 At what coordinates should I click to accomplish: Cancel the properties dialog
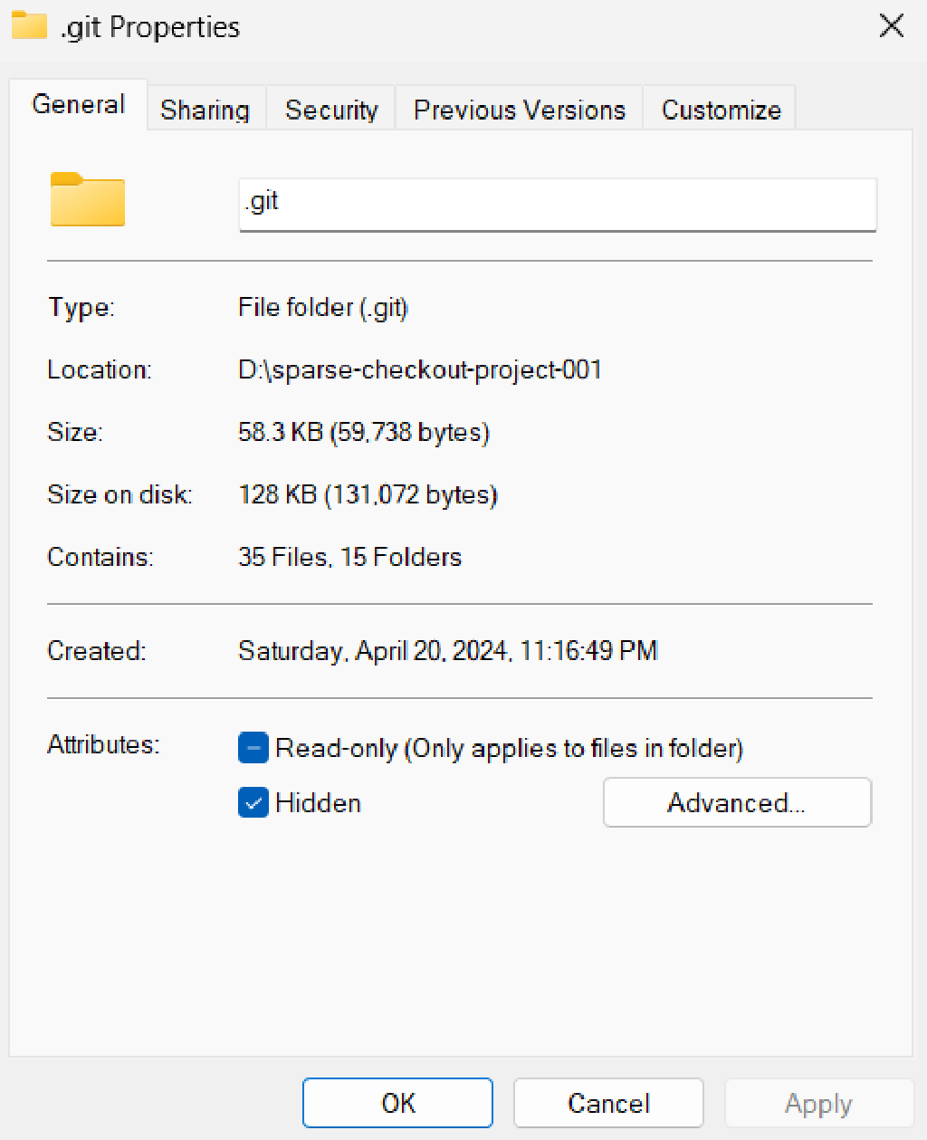pyautogui.click(x=608, y=1103)
